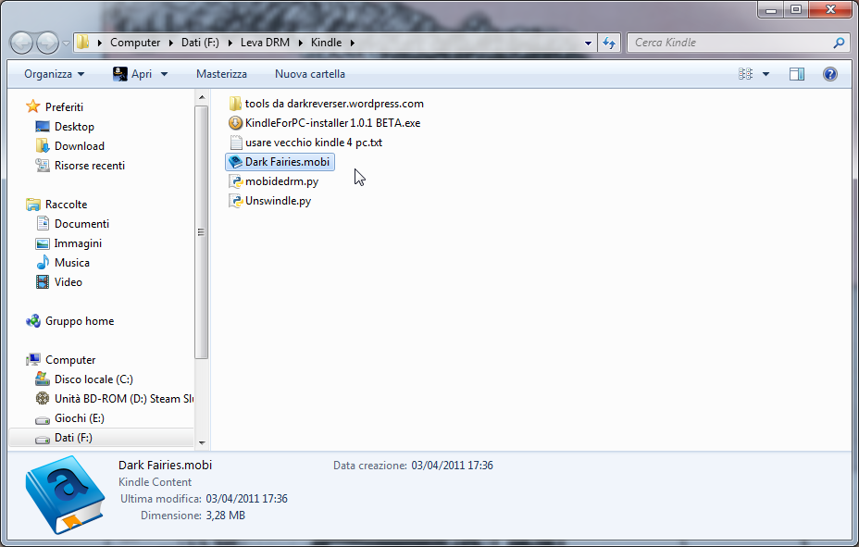Click navigation pane scrollbar up arrow

[202, 97]
